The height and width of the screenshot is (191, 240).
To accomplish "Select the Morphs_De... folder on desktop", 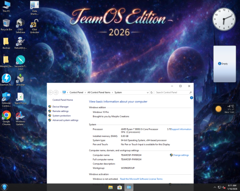I will (x=6, y=62).
